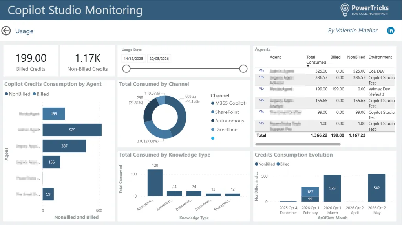Select the 199 billed bar in agent chart
The width and height of the screenshot is (402, 225).
54,114
